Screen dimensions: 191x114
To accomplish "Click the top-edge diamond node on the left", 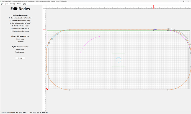I will click(x=69, y=29).
